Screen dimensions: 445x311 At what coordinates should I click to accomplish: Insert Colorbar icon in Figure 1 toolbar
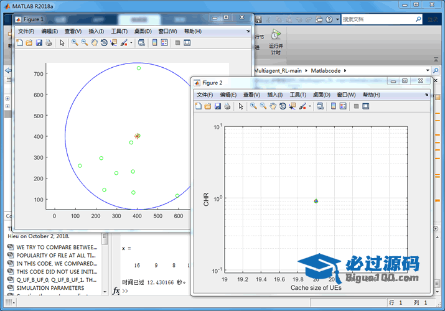155,43
